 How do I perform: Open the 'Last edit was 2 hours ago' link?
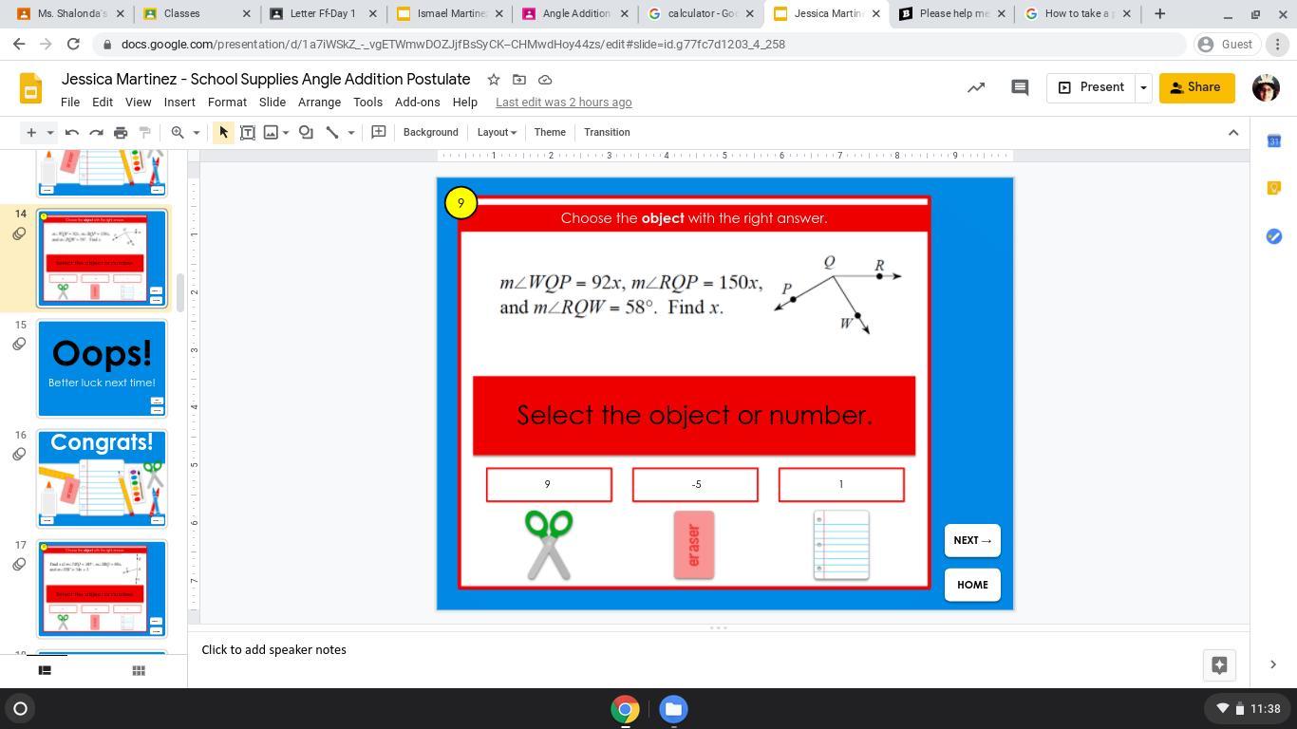(563, 103)
